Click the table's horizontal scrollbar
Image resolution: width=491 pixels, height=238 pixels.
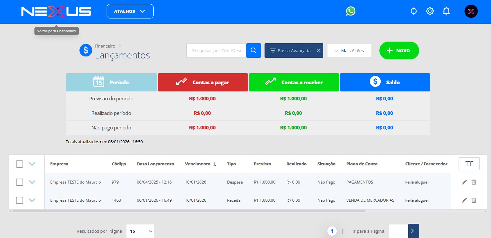pos(189,211)
